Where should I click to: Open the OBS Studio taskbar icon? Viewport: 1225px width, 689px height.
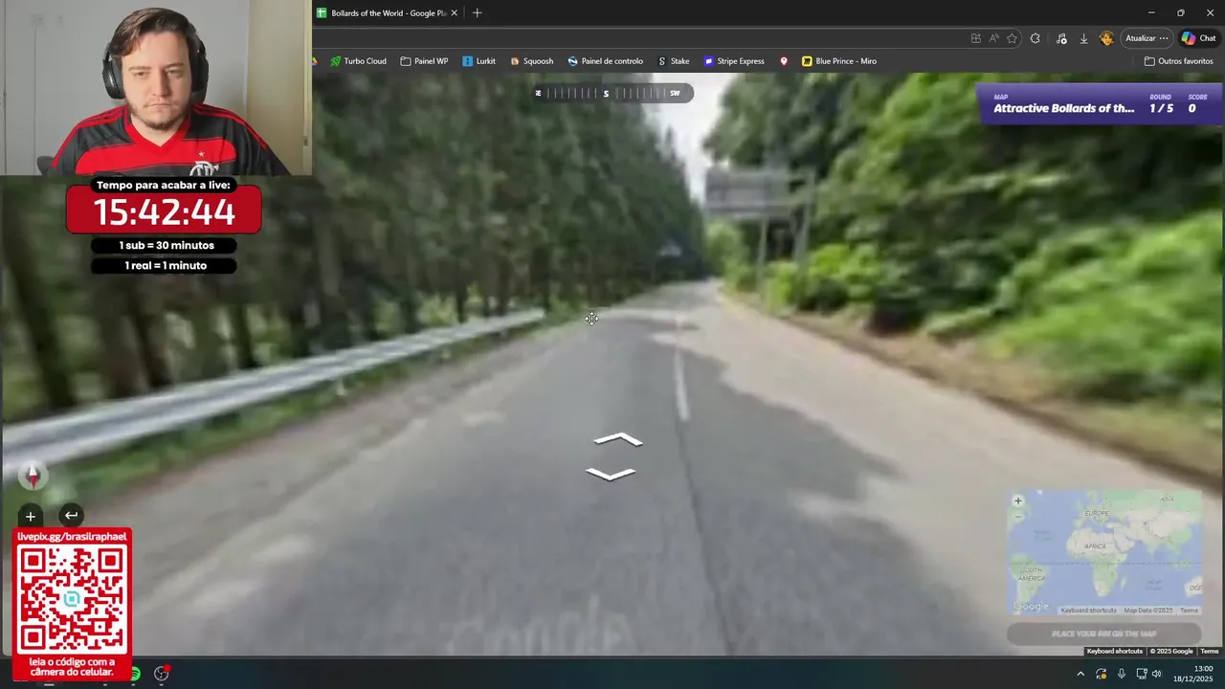[161, 674]
